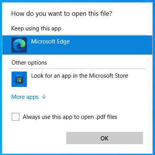Click the How do you want to open this file title
This screenshot has height=155, width=155.
62,14
